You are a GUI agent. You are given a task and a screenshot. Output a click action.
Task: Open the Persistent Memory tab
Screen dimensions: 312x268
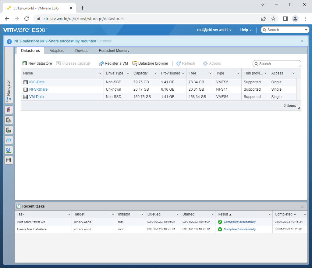coord(114,51)
